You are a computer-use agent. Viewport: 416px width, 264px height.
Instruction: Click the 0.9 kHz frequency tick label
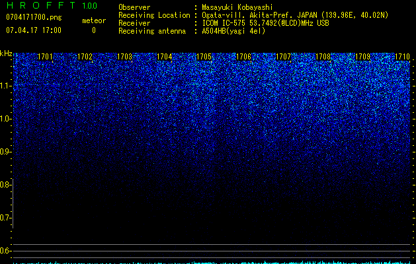pos(5,152)
